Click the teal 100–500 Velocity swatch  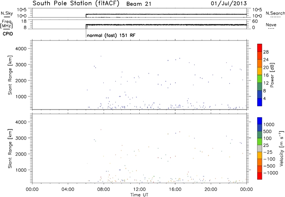[x=260, y=135]
